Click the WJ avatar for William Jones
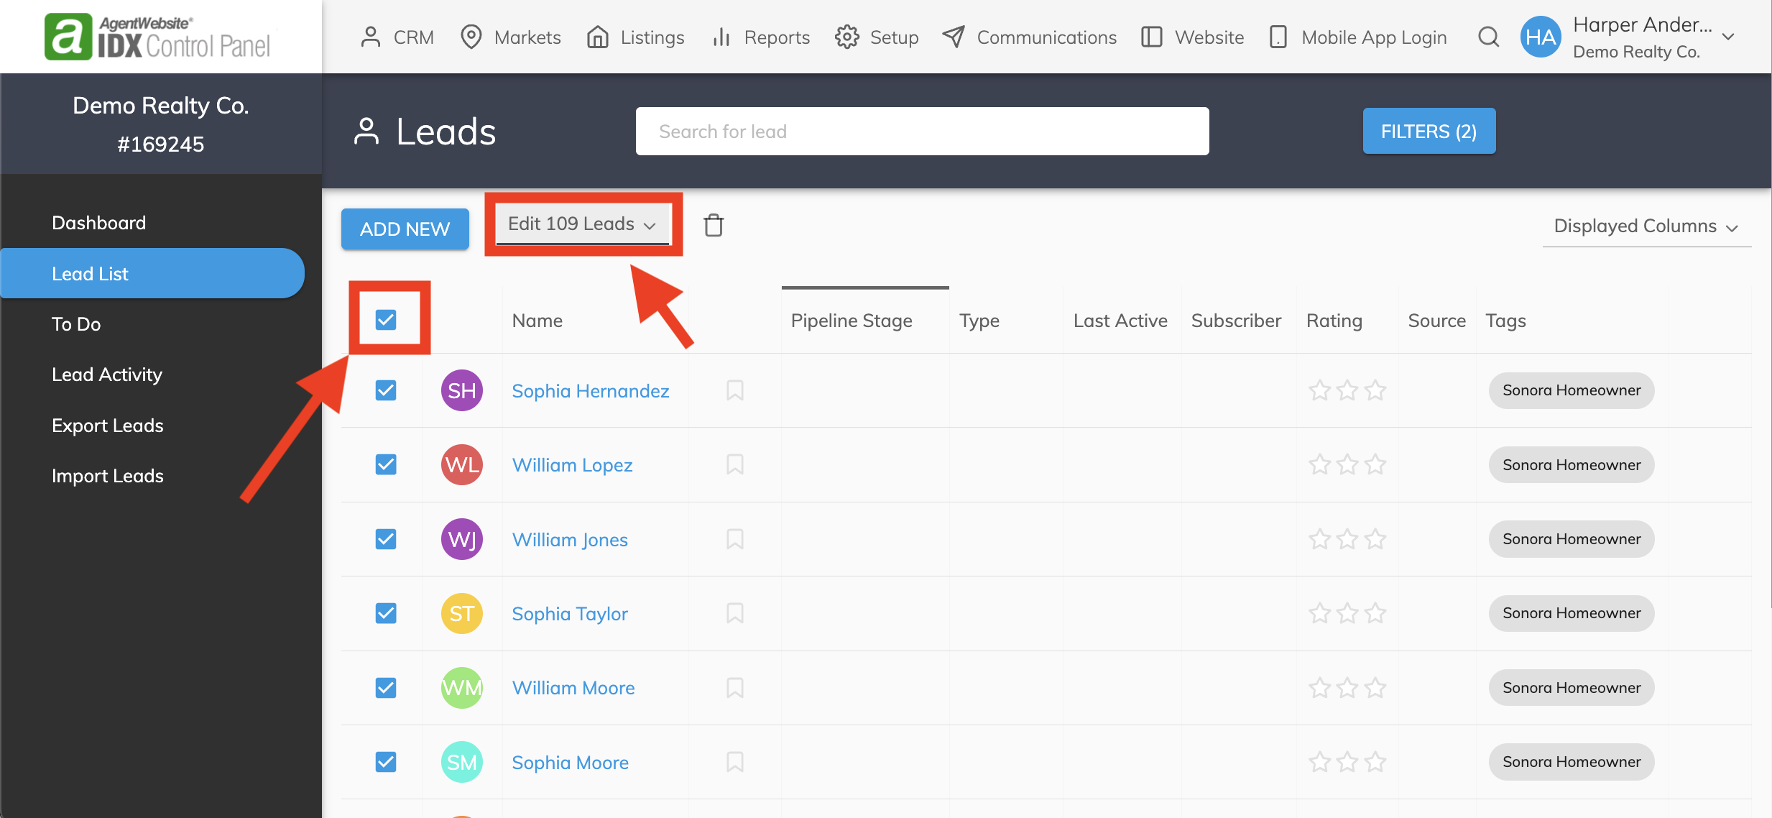The width and height of the screenshot is (1772, 818). click(x=461, y=539)
